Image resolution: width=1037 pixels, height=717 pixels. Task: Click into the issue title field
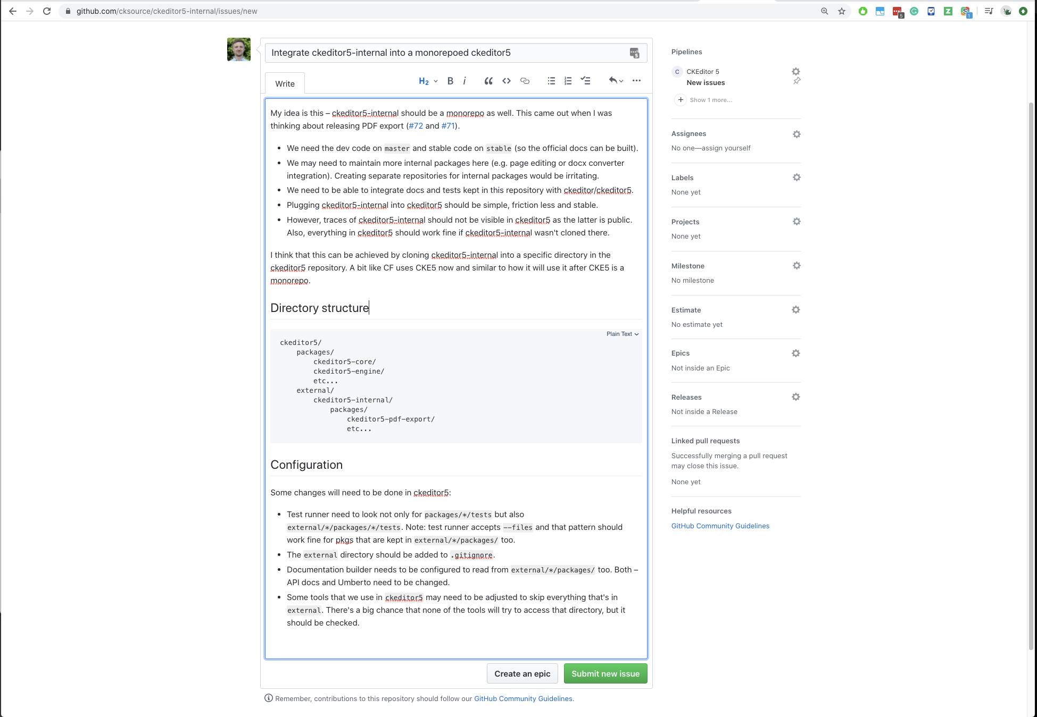pos(426,53)
